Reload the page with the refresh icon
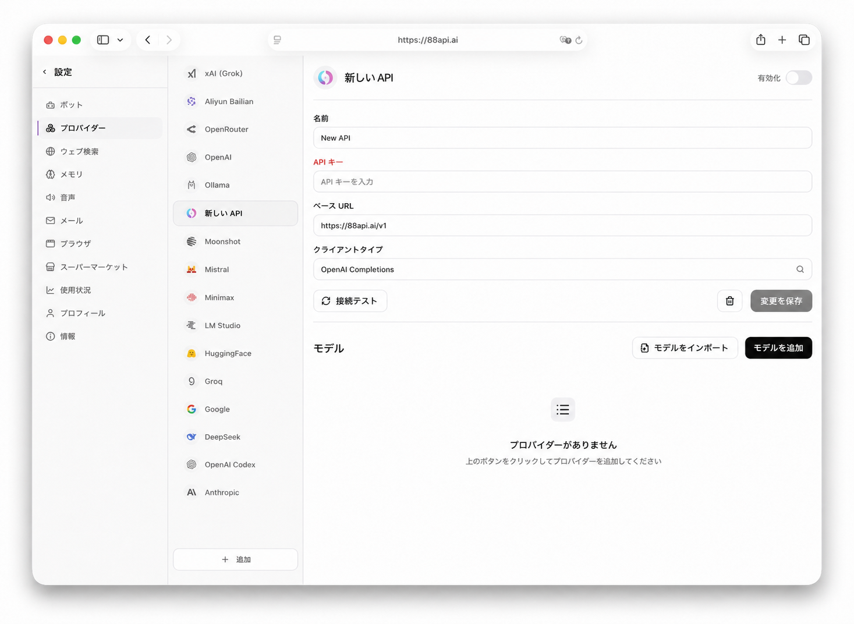The width and height of the screenshot is (854, 624). [579, 40]
